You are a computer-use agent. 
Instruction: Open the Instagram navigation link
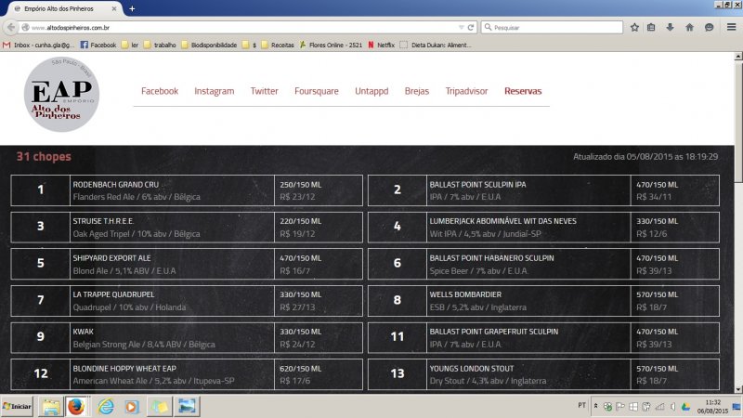(215, 91)
